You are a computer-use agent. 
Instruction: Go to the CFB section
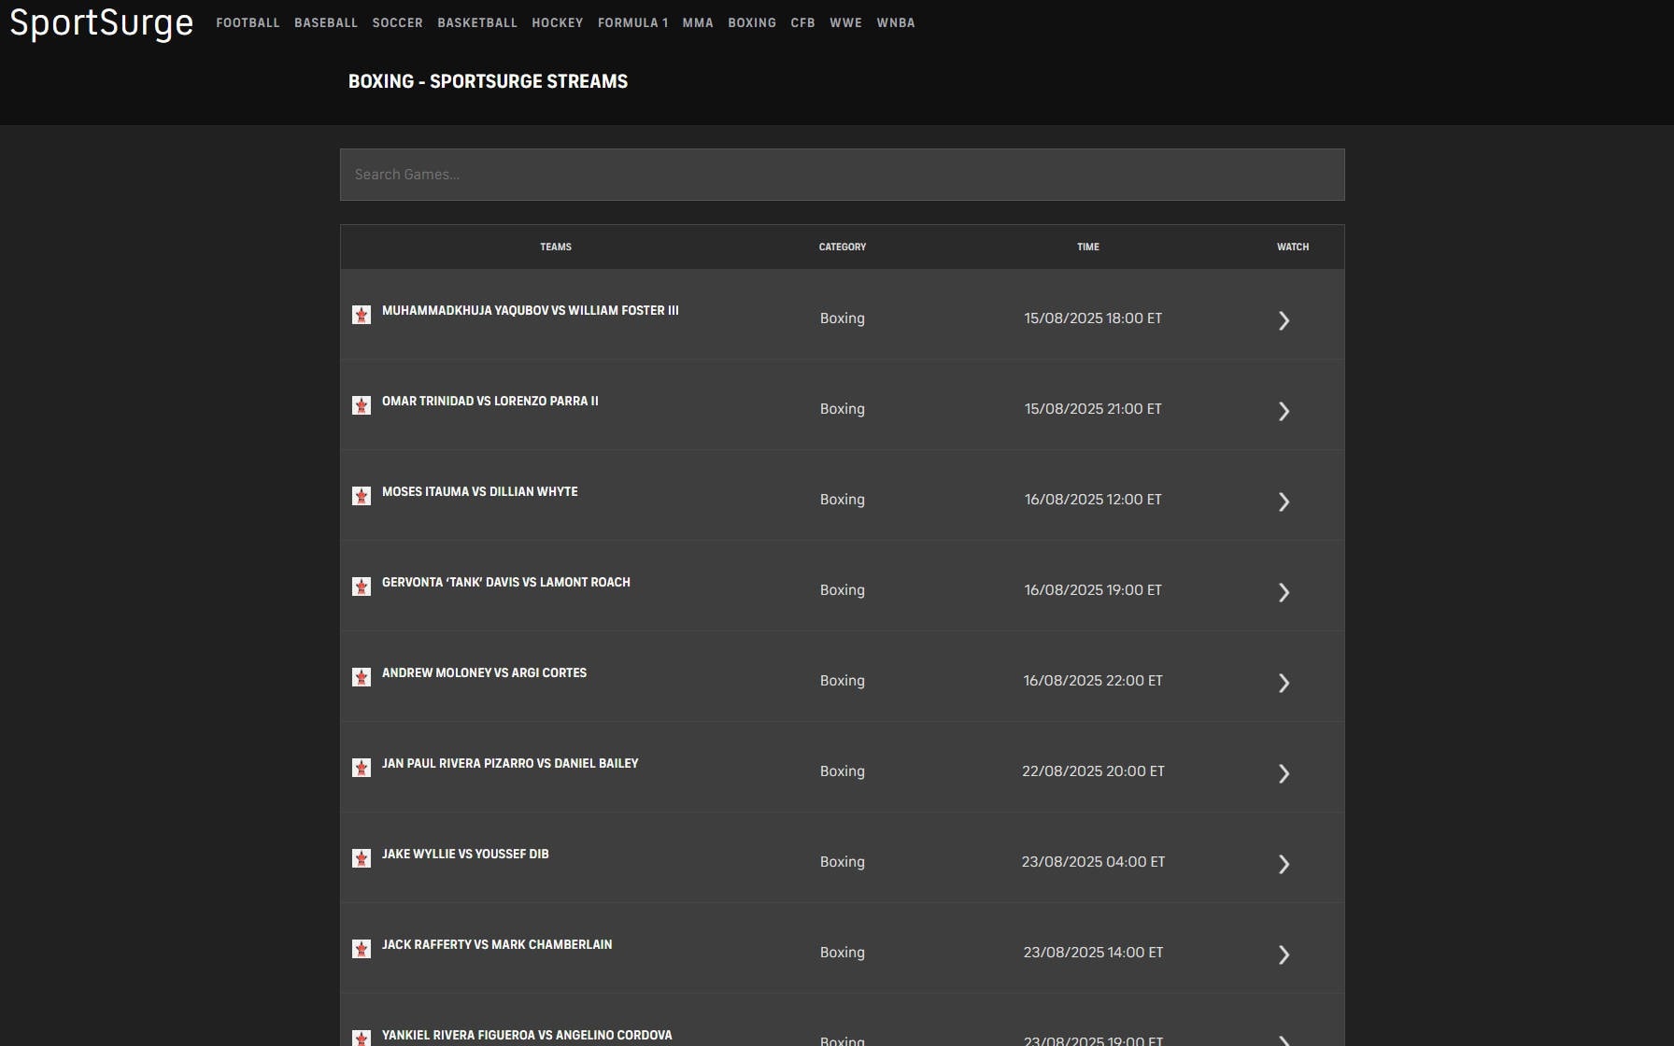pos(803,22)
